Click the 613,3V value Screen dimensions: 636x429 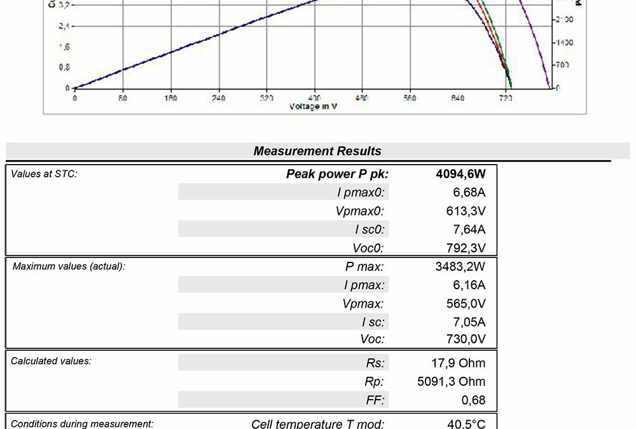tap(466, 211)
